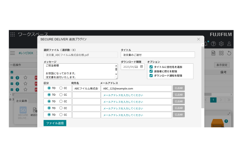The image size is (240, 150).
Task: Close the SECURE DELIVER plugin dialog
Action: (199, 39)
